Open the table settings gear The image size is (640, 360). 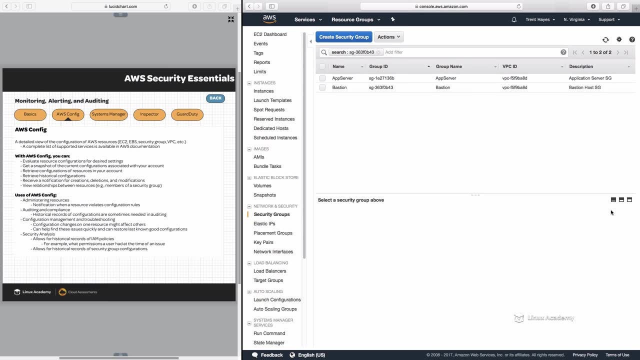(619, 39)
